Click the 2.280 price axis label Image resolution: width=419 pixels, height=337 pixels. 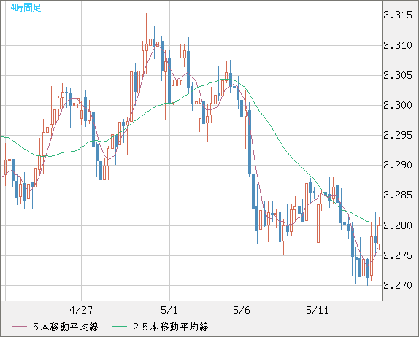(x=398, y=225)
